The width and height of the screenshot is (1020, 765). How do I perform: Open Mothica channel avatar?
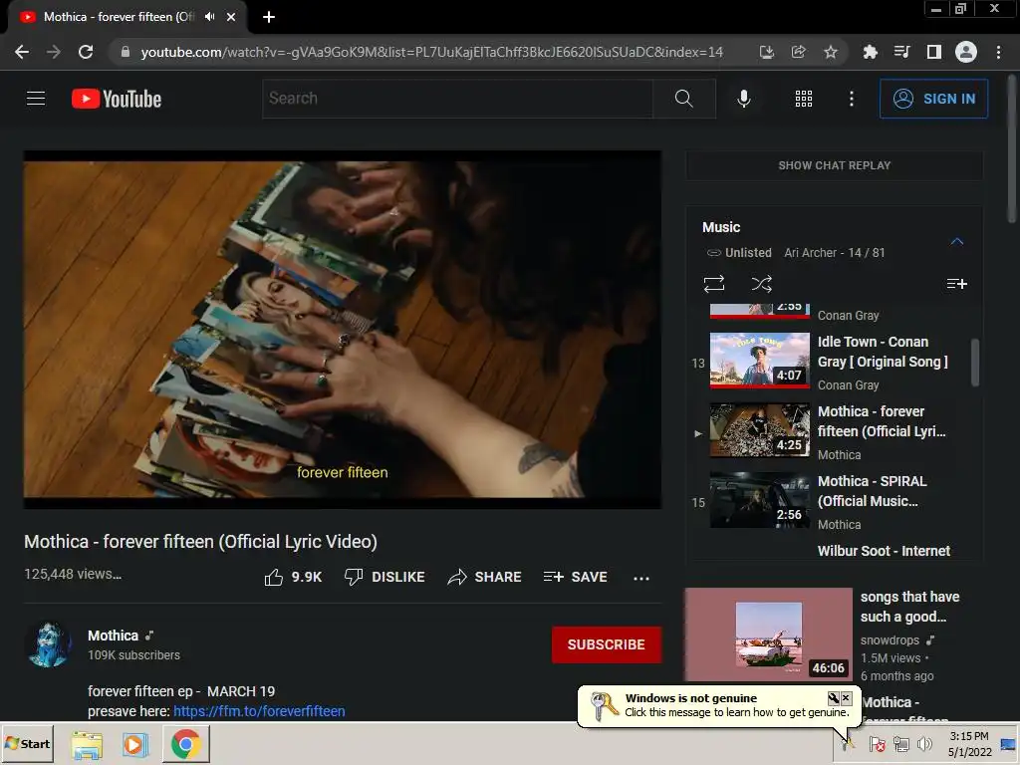tap(48, 644)
